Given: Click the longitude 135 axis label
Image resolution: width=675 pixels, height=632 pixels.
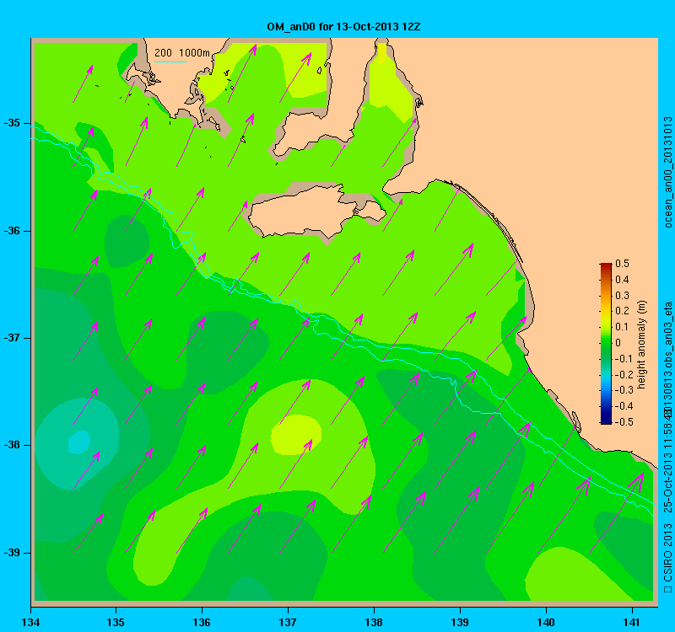Looking at the screenshot, I should 116,622.
